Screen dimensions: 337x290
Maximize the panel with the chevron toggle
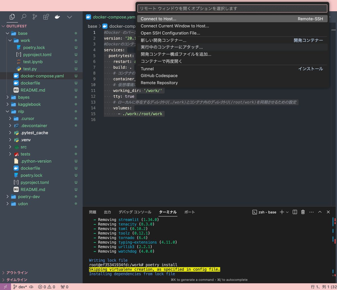(x=320, y=212)
